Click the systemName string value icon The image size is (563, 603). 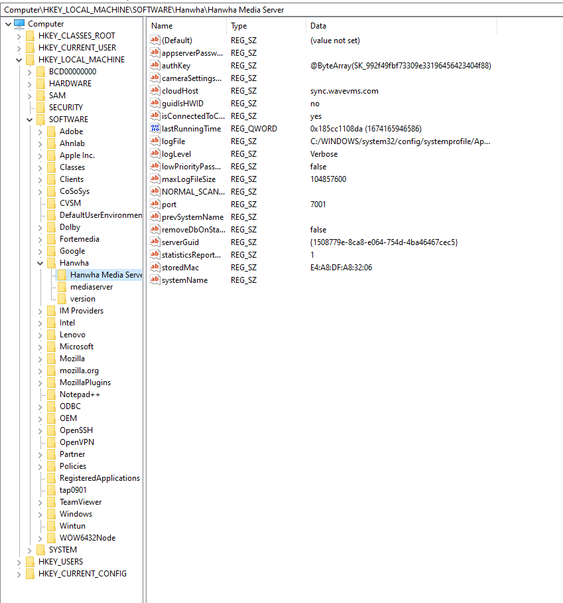pyautogui.click(x=155, y=280)
